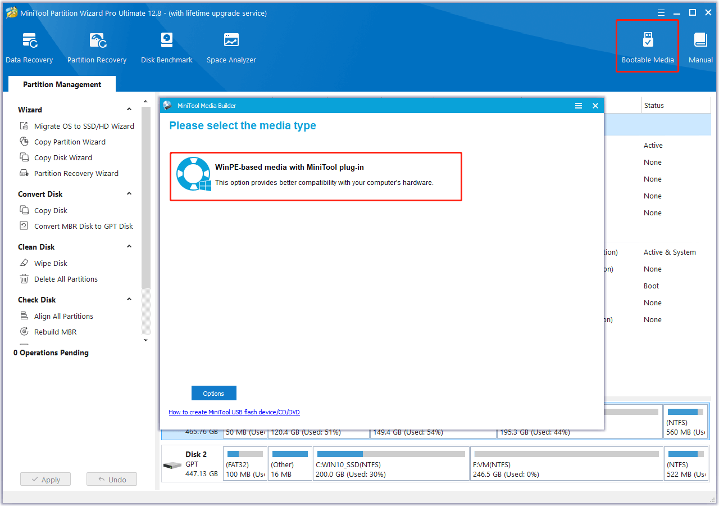Select Disk 2 C:WIN10_SSD(NTFS) partition block
Viewport: 719px width, 506px height.
[x=391, y=464]
